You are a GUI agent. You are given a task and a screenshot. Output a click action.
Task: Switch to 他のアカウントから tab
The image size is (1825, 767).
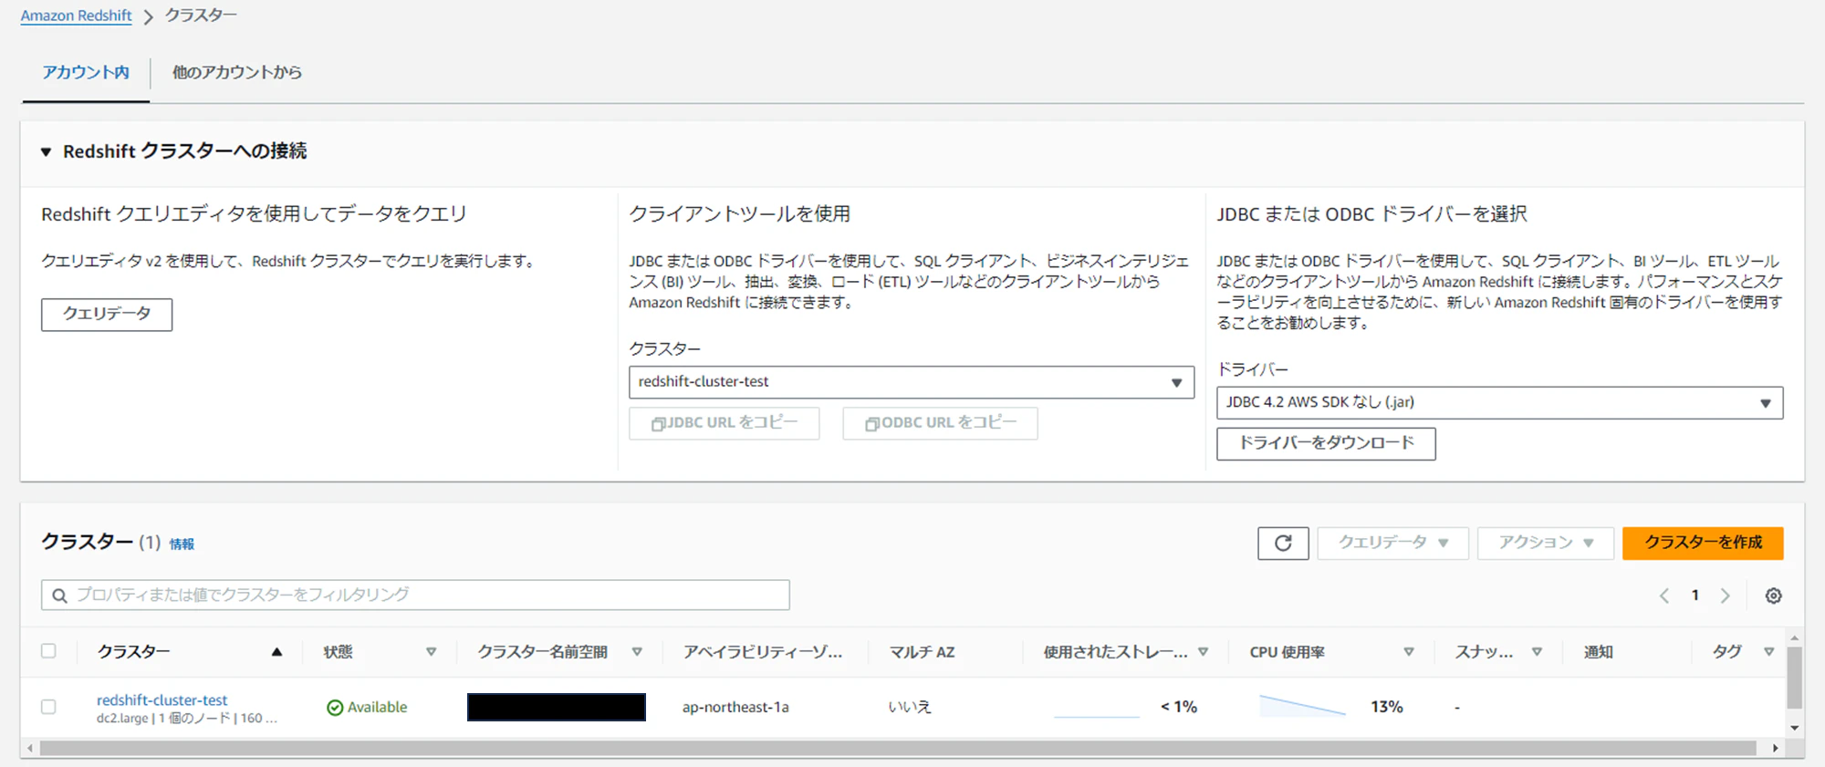pyautogui.click(x=237, y=72)
